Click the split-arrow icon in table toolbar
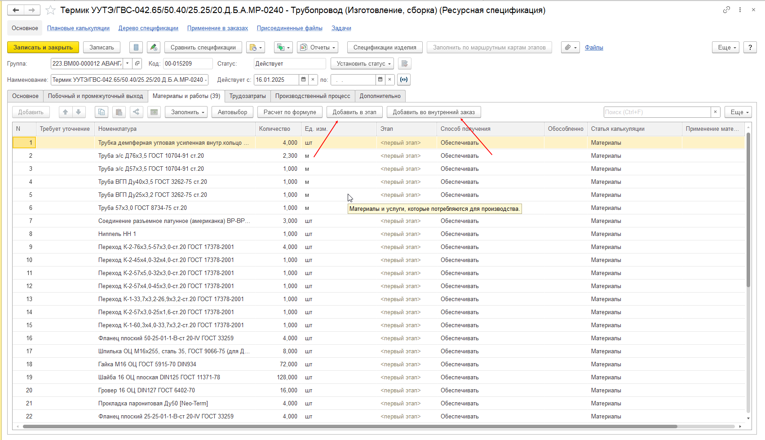The height and width of the screenshot is (440, 765). point(137,112)
